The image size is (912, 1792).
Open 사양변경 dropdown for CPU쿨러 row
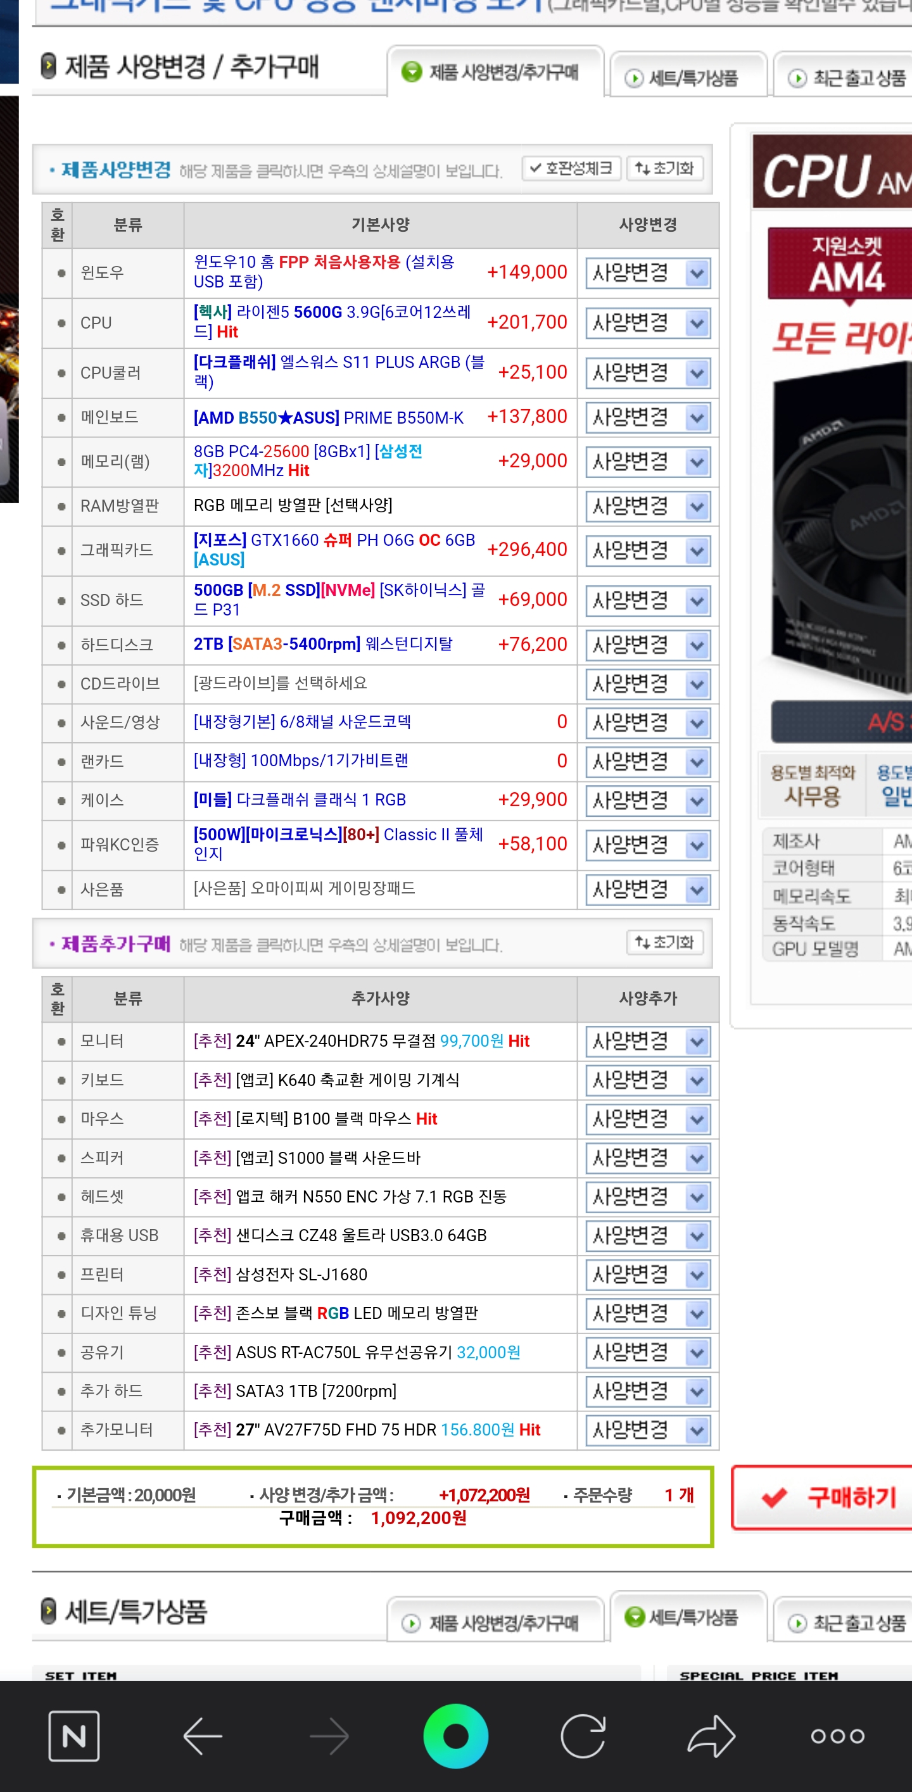tap(648, 373)
